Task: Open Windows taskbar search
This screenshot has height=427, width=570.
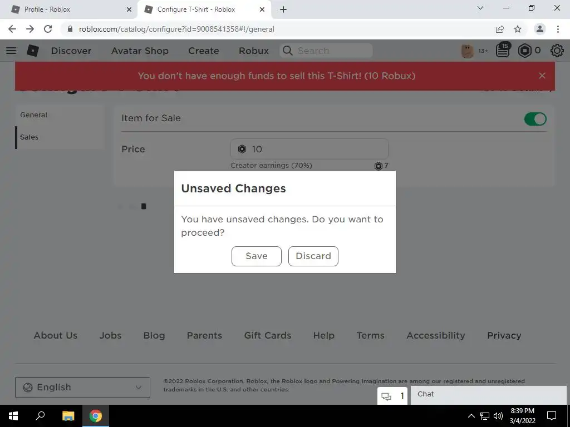Action: (x=40, y=416)
